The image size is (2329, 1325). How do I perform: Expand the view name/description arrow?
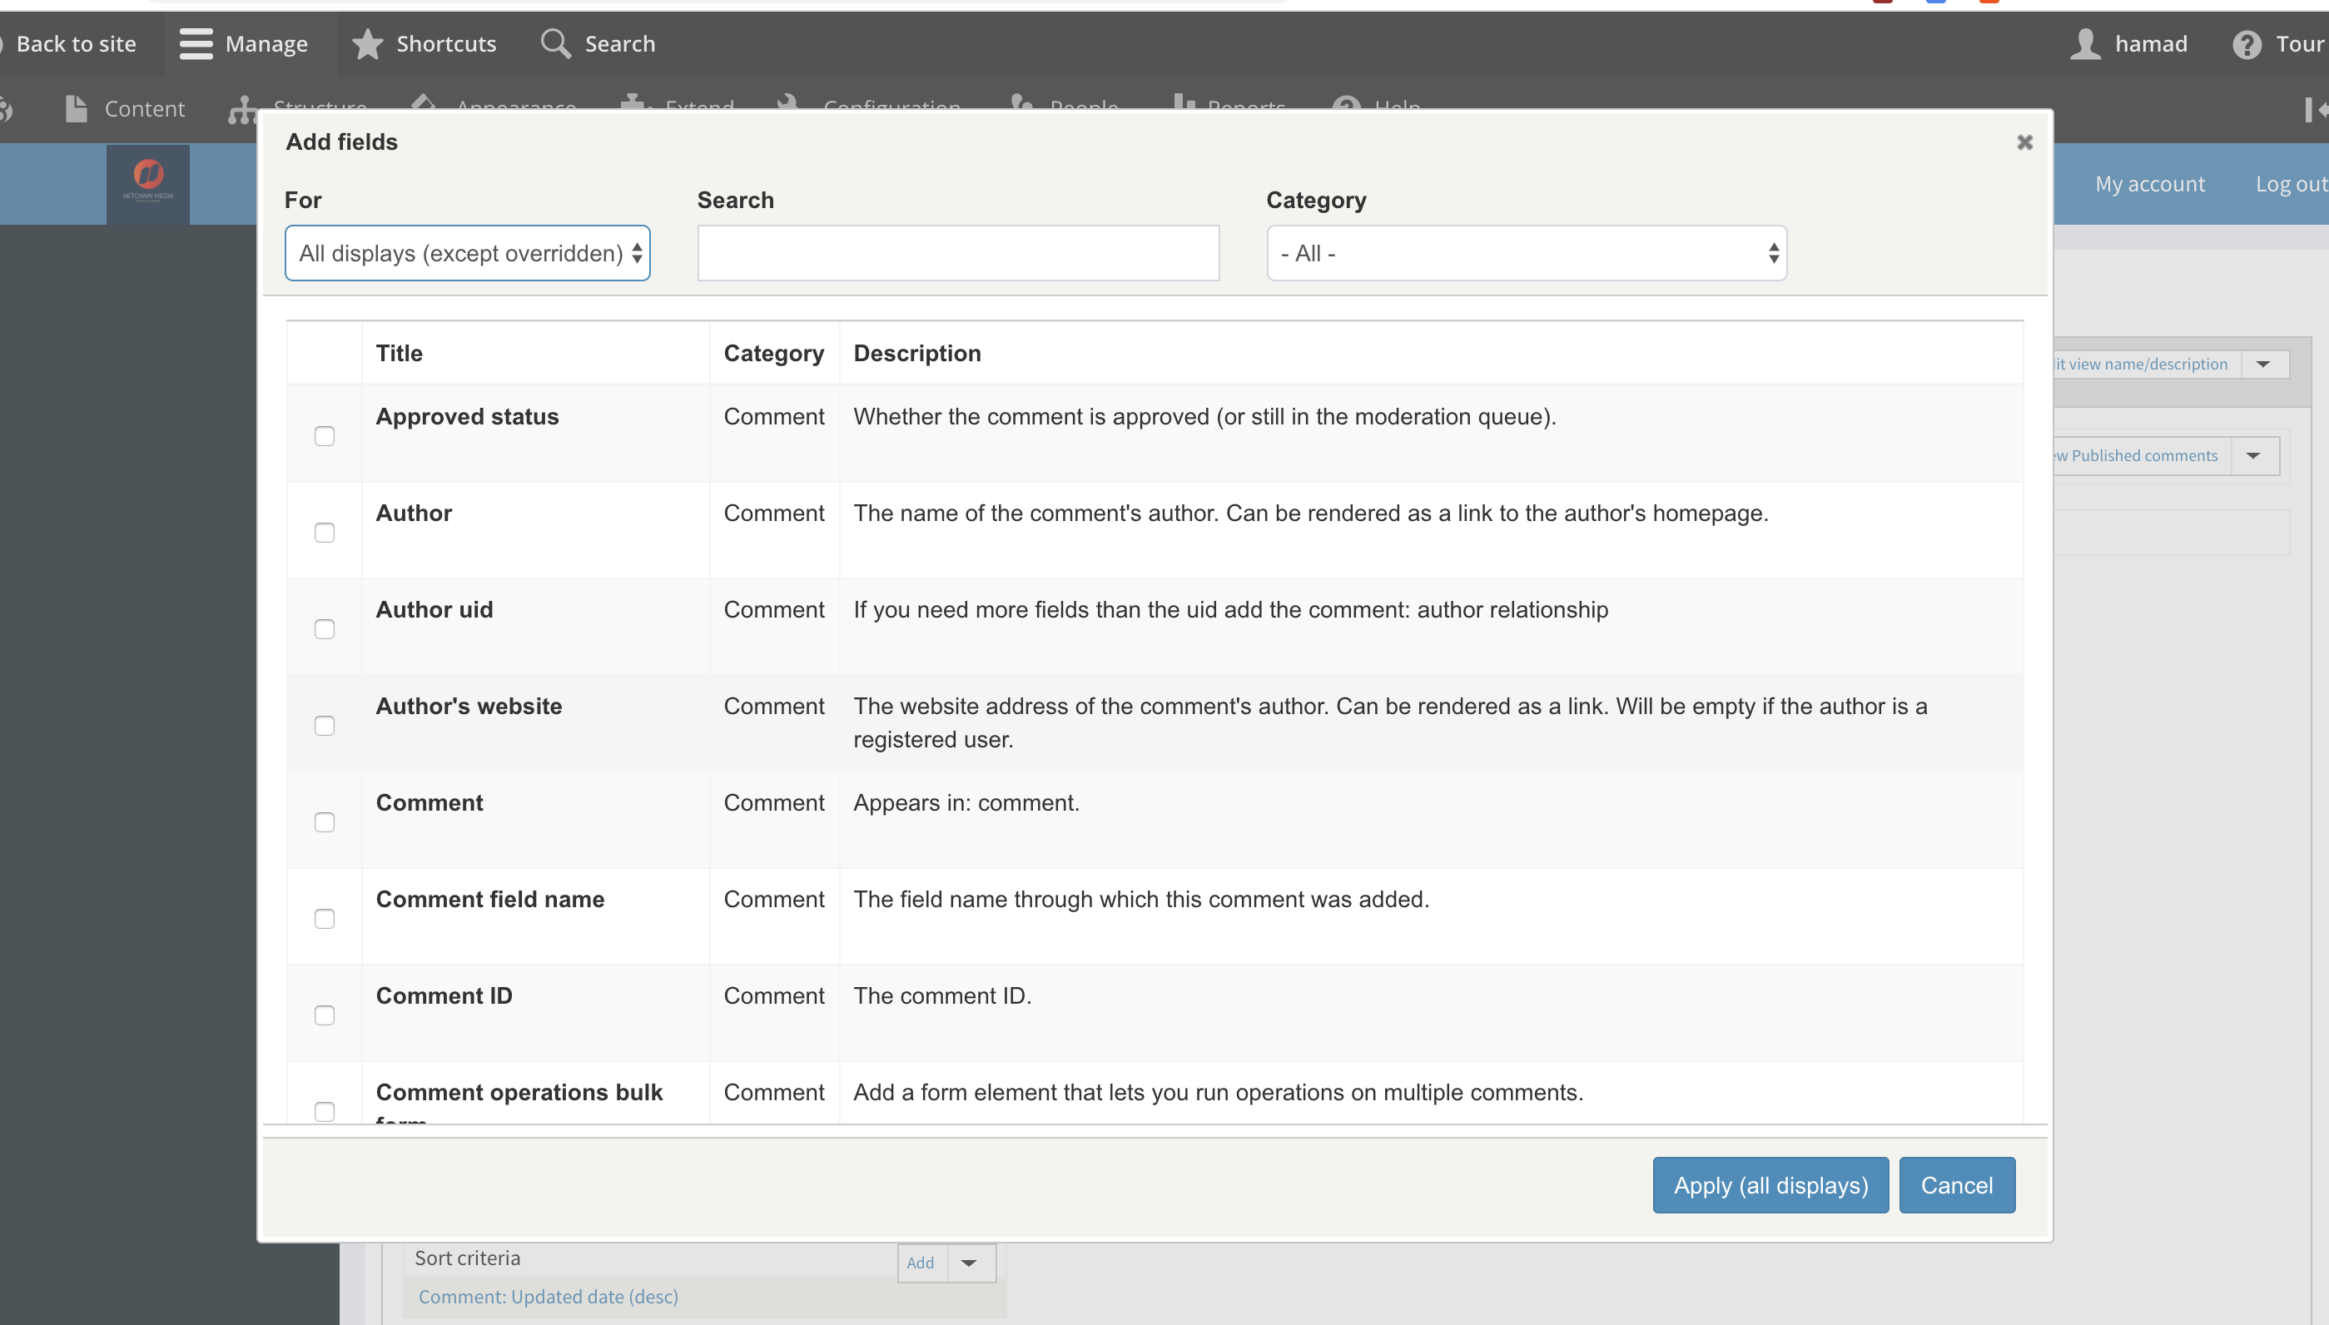2263,364
